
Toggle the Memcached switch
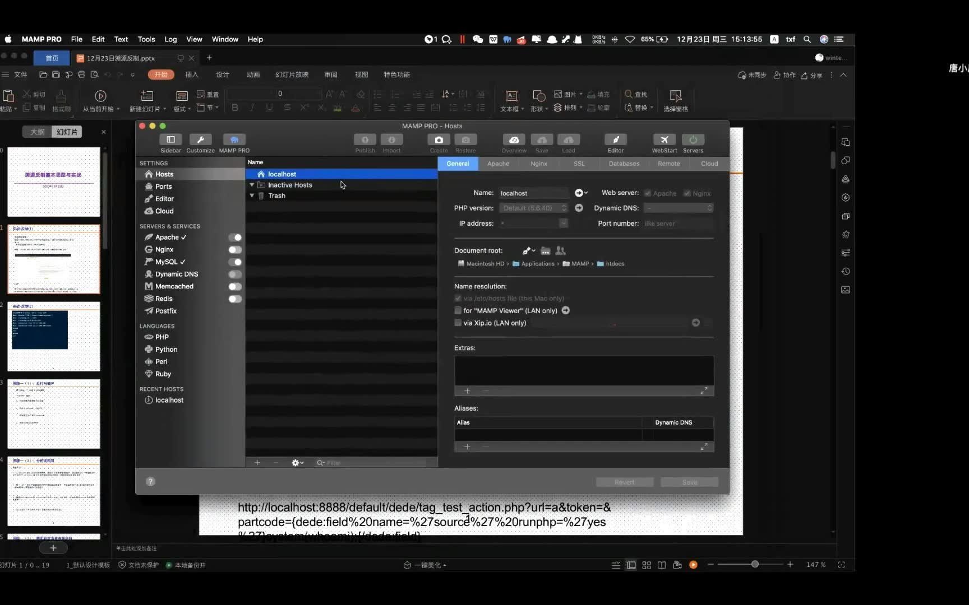[235, 287]
